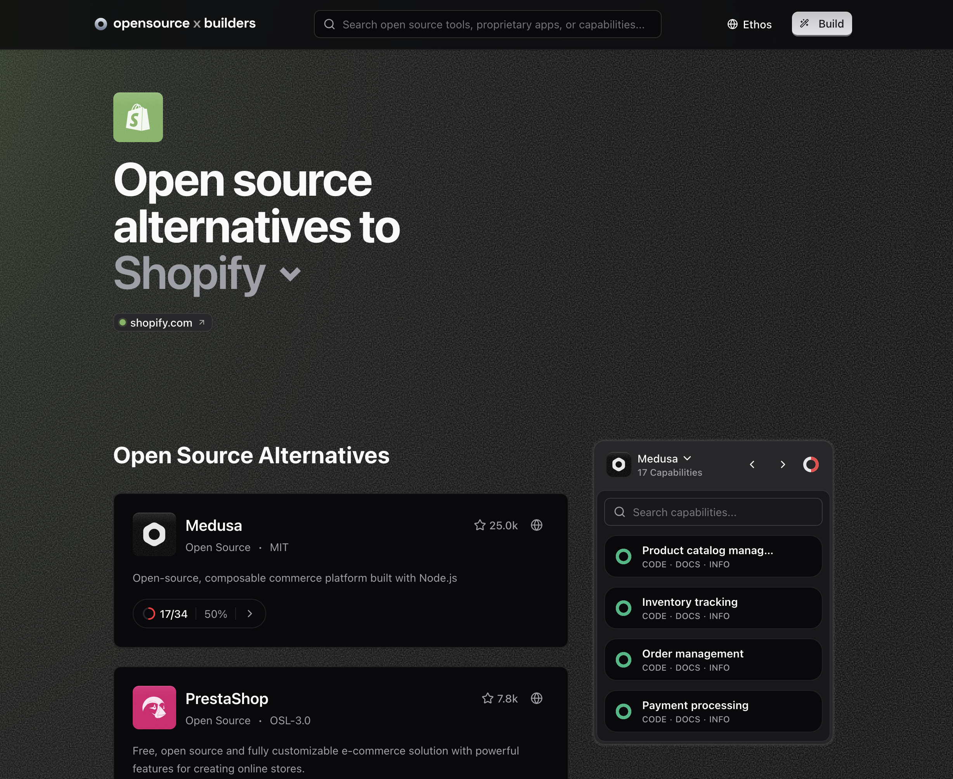The width and height of the screenshot is (953, 779).
Task: Click the capabilities progress ring in the panel header
Action: point(811,464)
